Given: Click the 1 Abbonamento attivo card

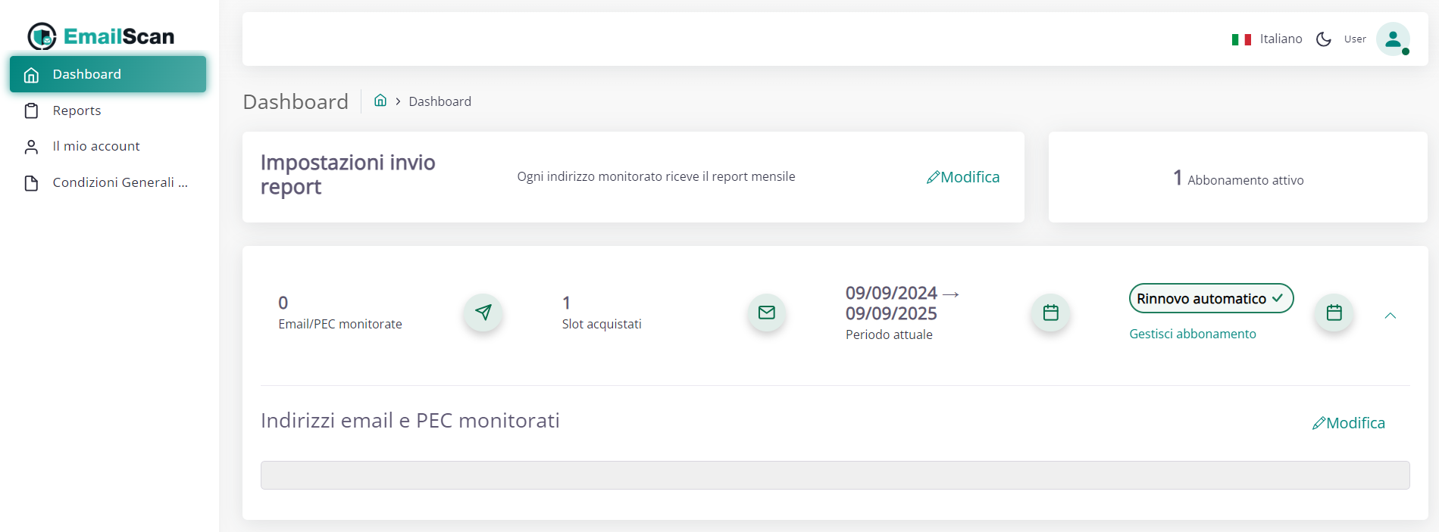Looking at the screenshot, I should click(1237, 178).
